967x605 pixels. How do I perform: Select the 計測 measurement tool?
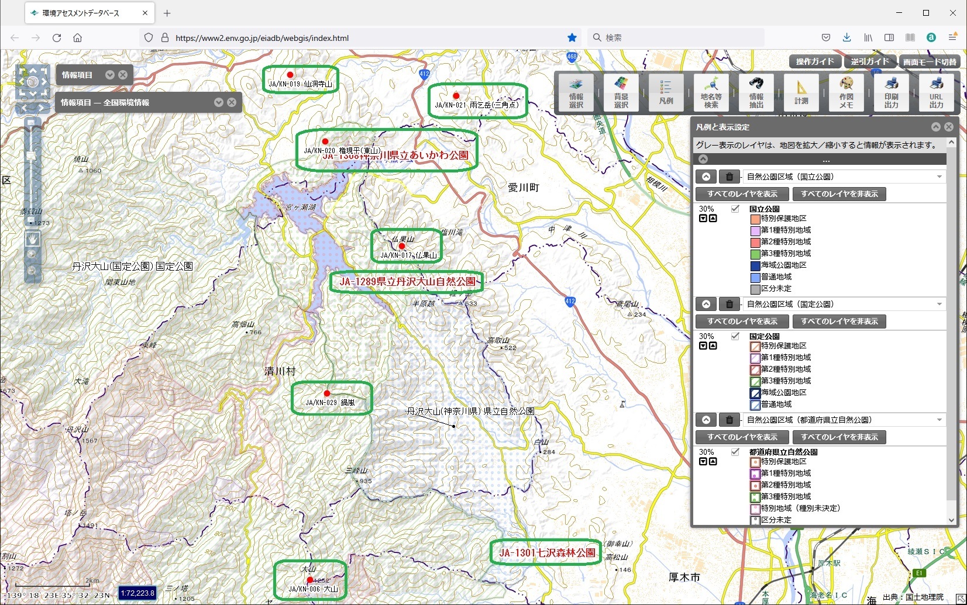pos(801,92)
